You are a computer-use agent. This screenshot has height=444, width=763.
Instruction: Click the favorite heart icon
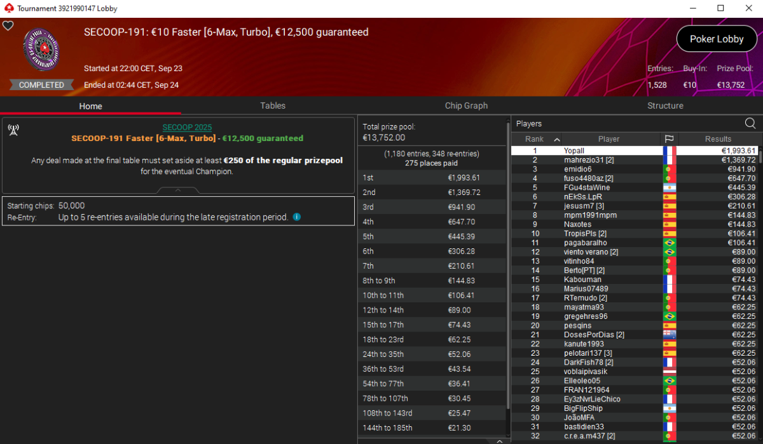point(8,25)
